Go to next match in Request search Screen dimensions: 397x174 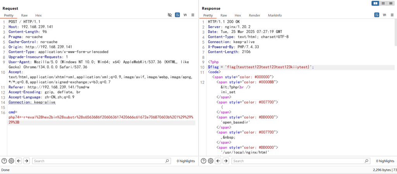click(x=26, y=161)
